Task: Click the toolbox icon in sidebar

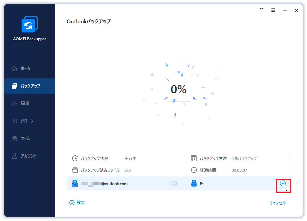Action: 14,138
